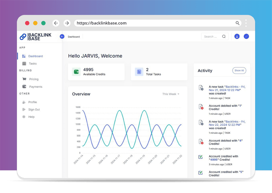
Task: Click the fullscreen expand icon in header
Action: (x=247, y=37)
